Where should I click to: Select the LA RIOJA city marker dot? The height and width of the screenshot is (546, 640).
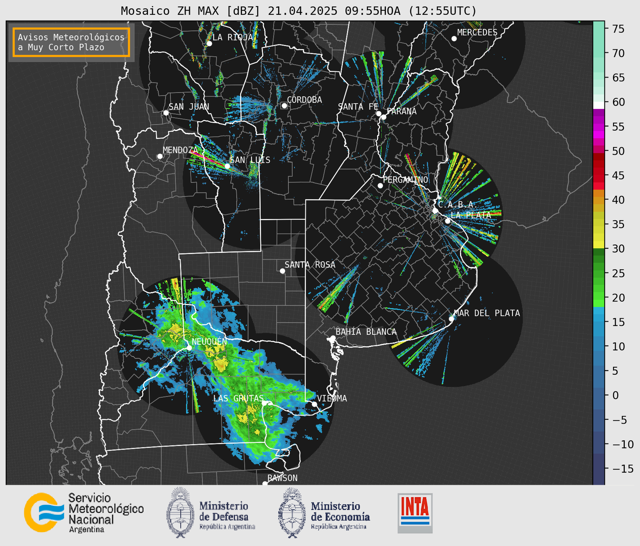click(209, 44)
